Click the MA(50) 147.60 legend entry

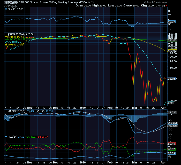(16, 37)
